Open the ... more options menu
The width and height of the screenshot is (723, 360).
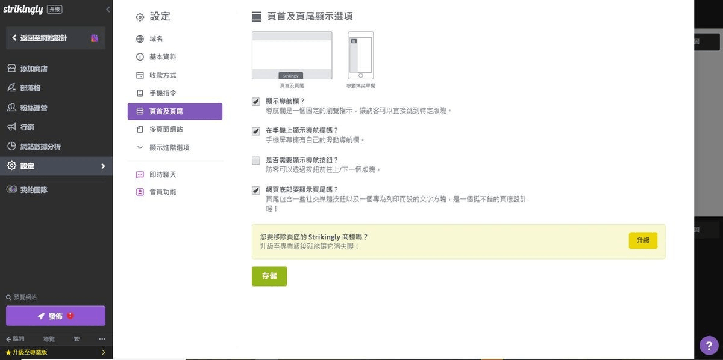(x=102, y=338)
